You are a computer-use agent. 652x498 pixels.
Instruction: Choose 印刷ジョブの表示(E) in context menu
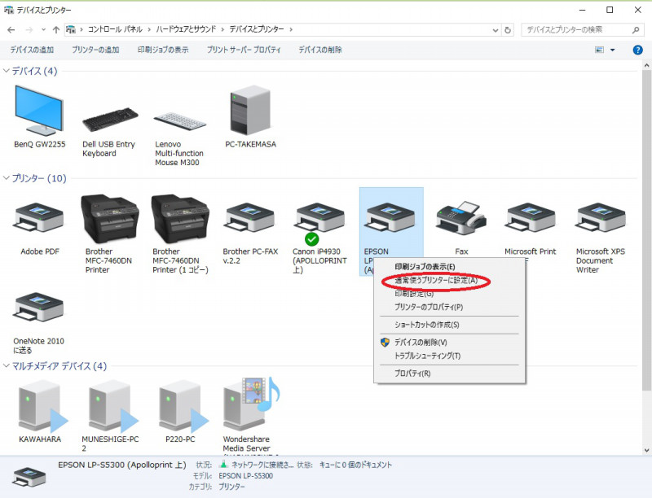pos(449,267)
